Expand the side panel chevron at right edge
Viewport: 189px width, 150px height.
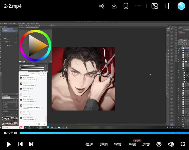coord(188,75)
